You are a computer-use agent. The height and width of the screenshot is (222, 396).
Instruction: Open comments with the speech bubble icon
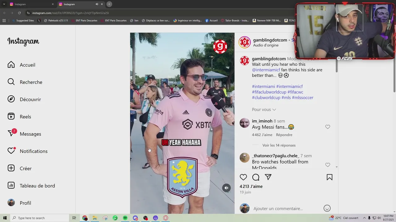pos(256,177)
